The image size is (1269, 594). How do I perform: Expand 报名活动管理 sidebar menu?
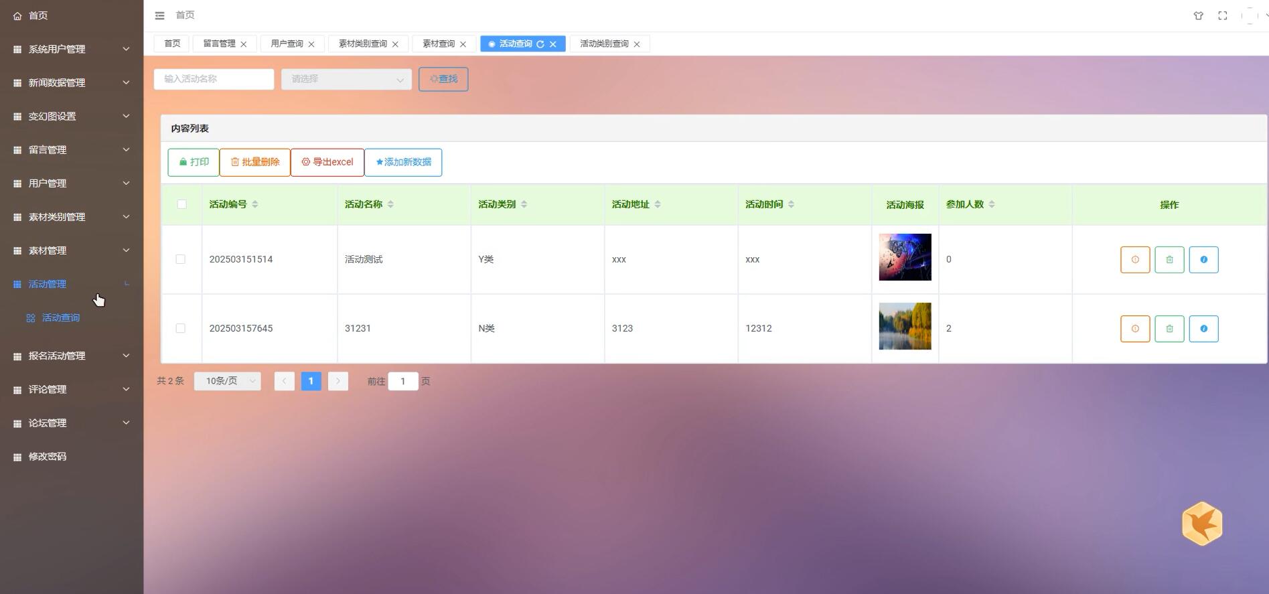(72, 356)
